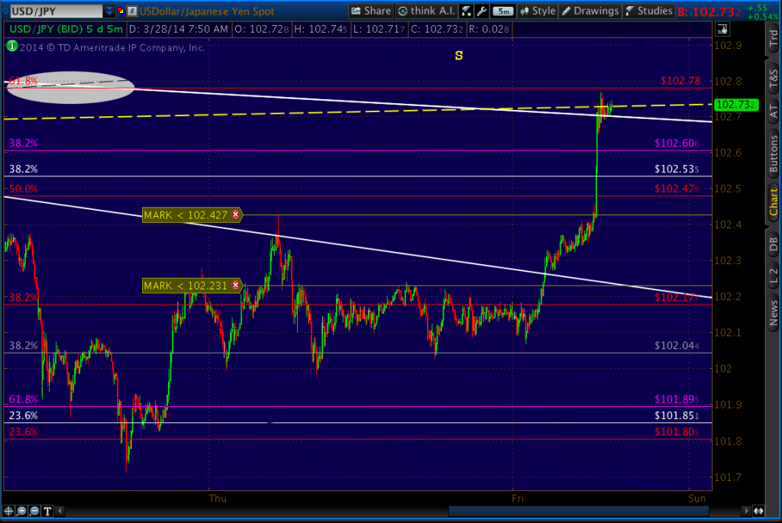Remove the MARK < 102.427 alert marker
The height and width of the screenshot is (523, 782).
[236, 215]
